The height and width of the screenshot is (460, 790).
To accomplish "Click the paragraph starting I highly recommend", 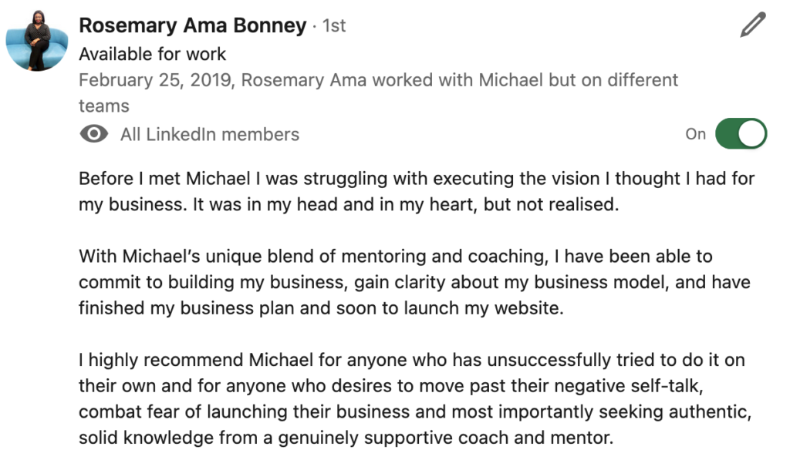I will point(415,398).
